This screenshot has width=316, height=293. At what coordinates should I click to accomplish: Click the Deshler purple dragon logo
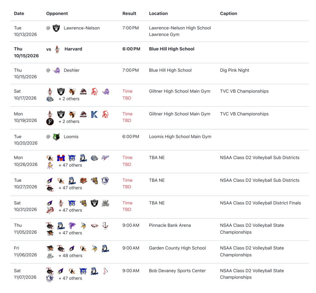(x=57, y=71)
